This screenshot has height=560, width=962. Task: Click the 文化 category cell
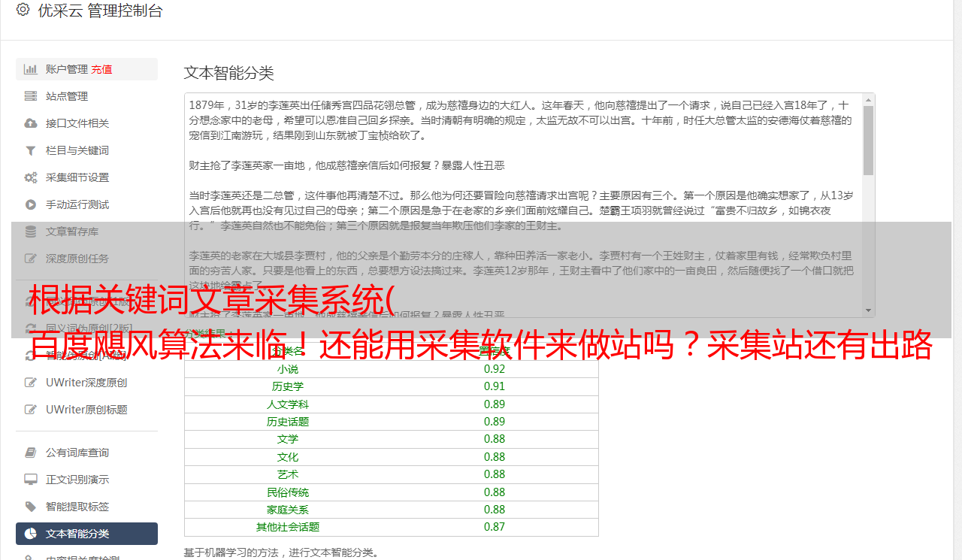pyautogui.click(x=288, y=457)
